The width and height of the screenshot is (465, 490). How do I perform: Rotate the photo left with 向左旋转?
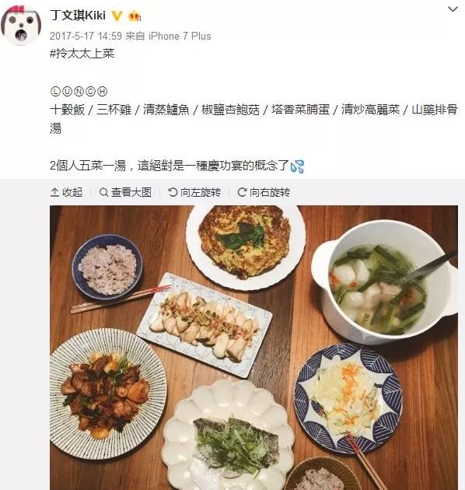tap(194, 192)
